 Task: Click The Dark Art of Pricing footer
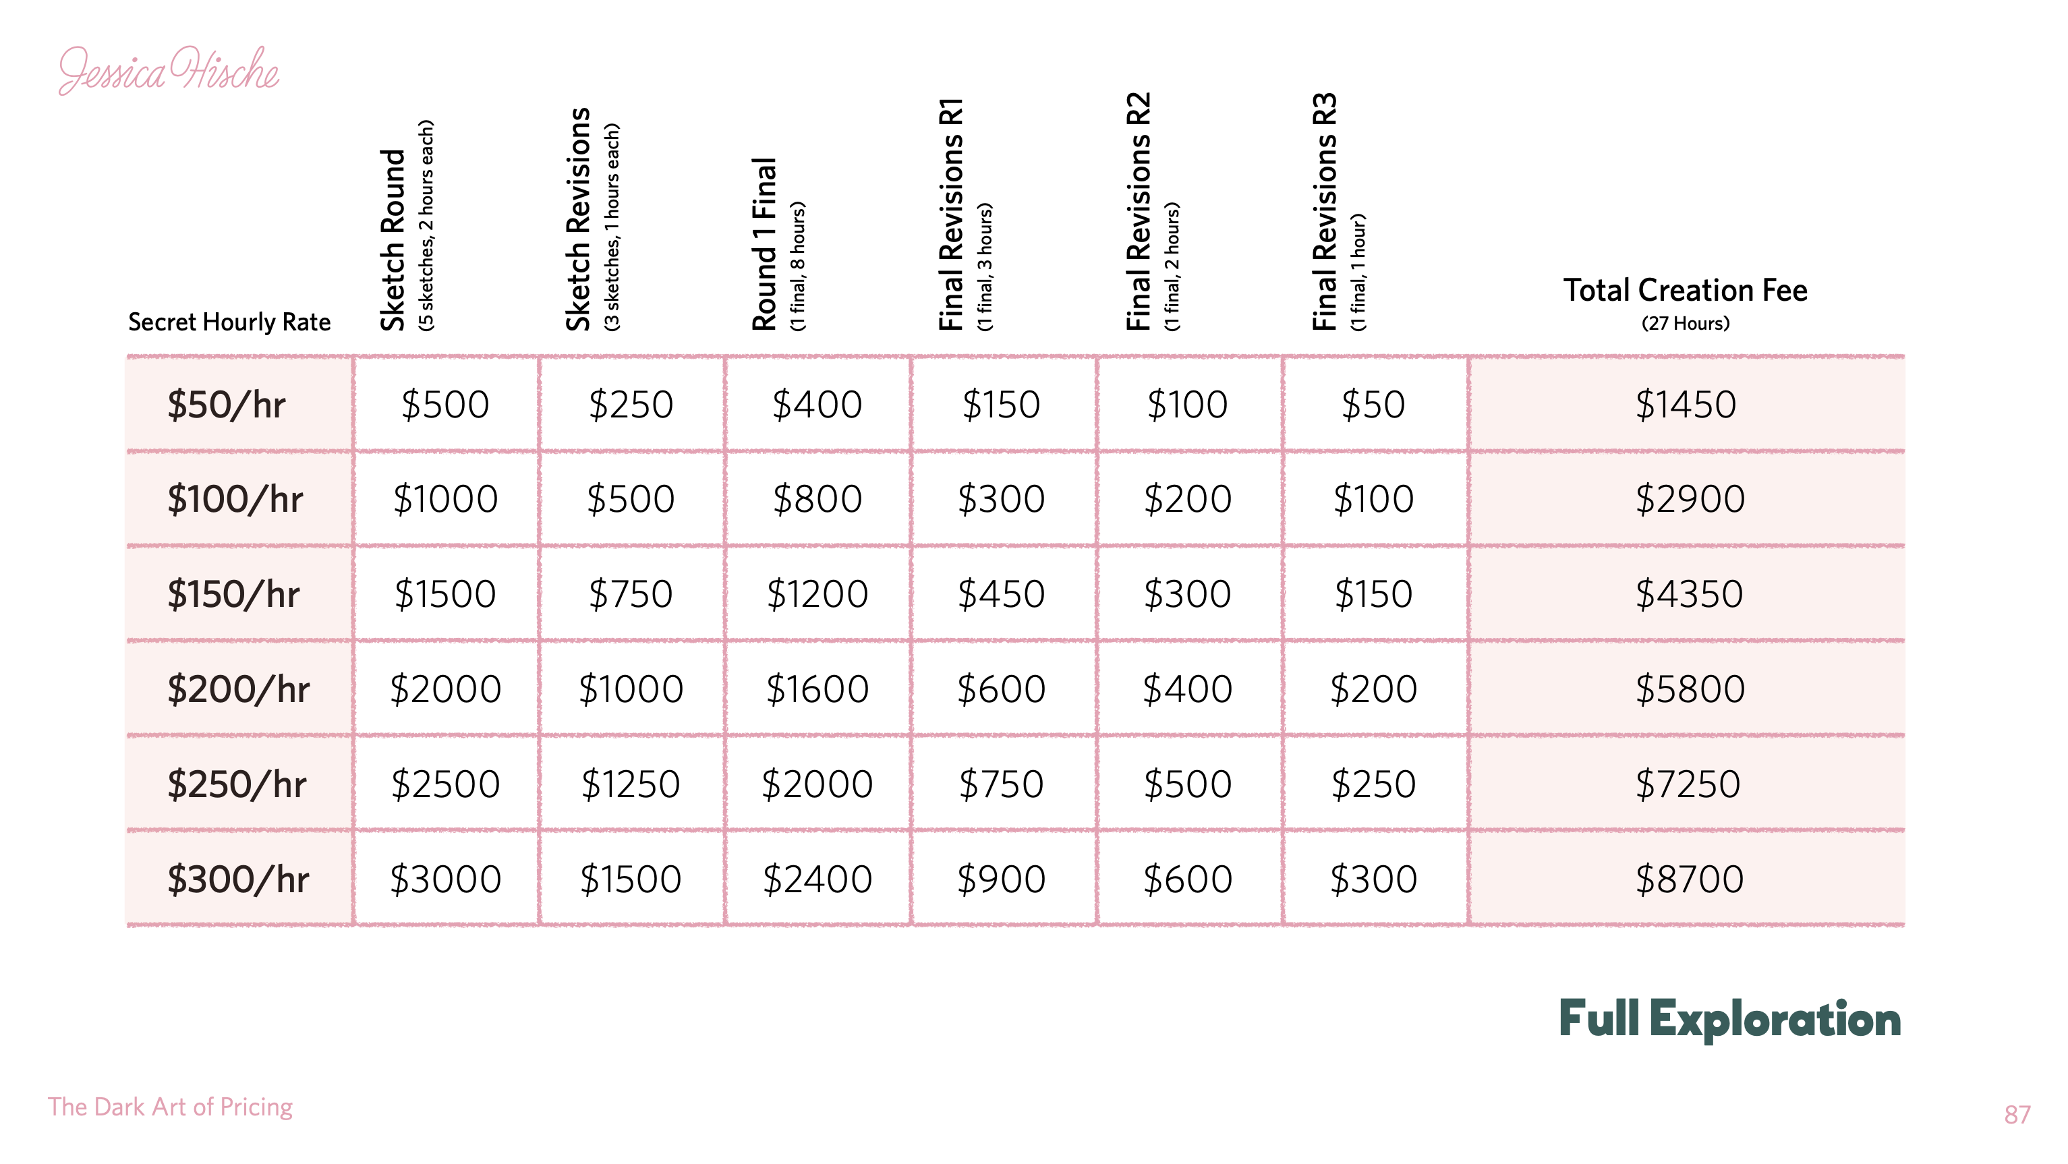click(170, 1107)
